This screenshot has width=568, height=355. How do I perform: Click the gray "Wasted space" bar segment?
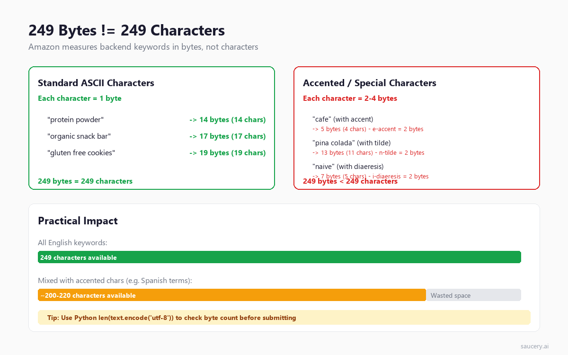coord(473,295)
